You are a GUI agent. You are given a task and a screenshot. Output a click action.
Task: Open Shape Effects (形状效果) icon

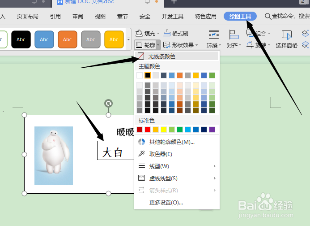[167, 45]
